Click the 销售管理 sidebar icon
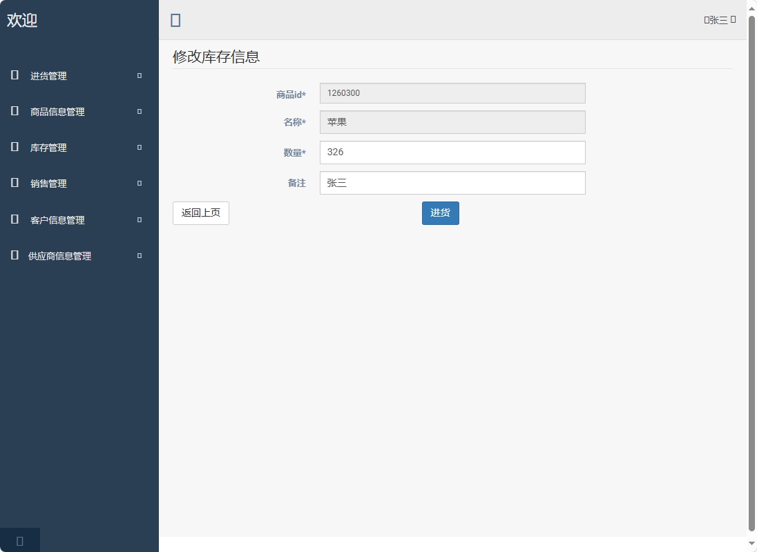The image size is (757, 552). tap(14, 184)
